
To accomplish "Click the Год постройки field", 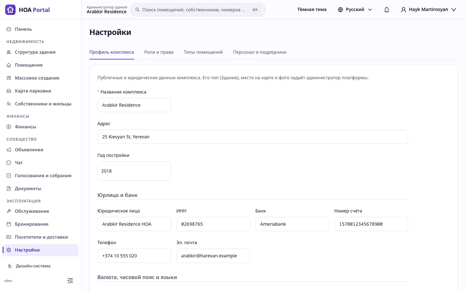I will [x=134, y=171].
